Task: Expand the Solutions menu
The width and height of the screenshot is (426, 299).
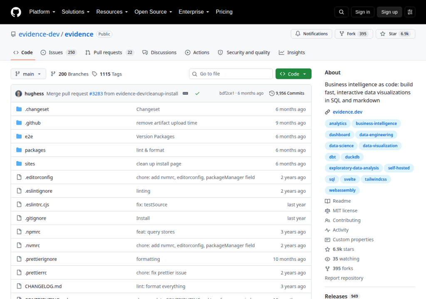Action: coord(76,12)
